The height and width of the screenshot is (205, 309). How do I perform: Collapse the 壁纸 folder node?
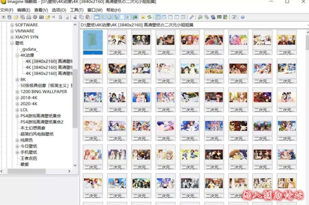point(12,43)
